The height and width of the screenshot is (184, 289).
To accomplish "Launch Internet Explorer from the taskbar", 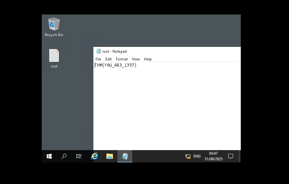I will [95, 156].
